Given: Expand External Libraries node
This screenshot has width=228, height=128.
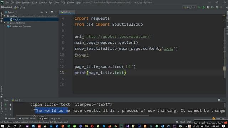Looking at the screenshot, I should [5, 23].
